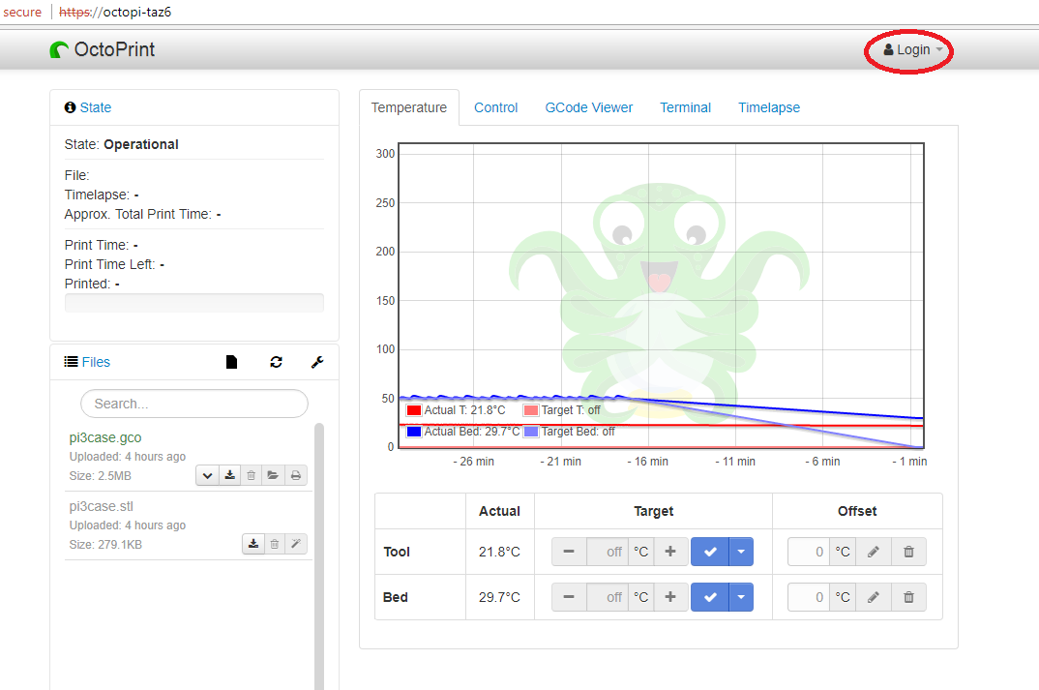Increase Bed target temperature with plus
The height and width of the screenshot is (690, 1039).
pos(670,597)
